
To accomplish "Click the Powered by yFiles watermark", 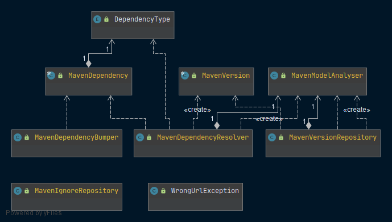I will (x=34, y=213).
